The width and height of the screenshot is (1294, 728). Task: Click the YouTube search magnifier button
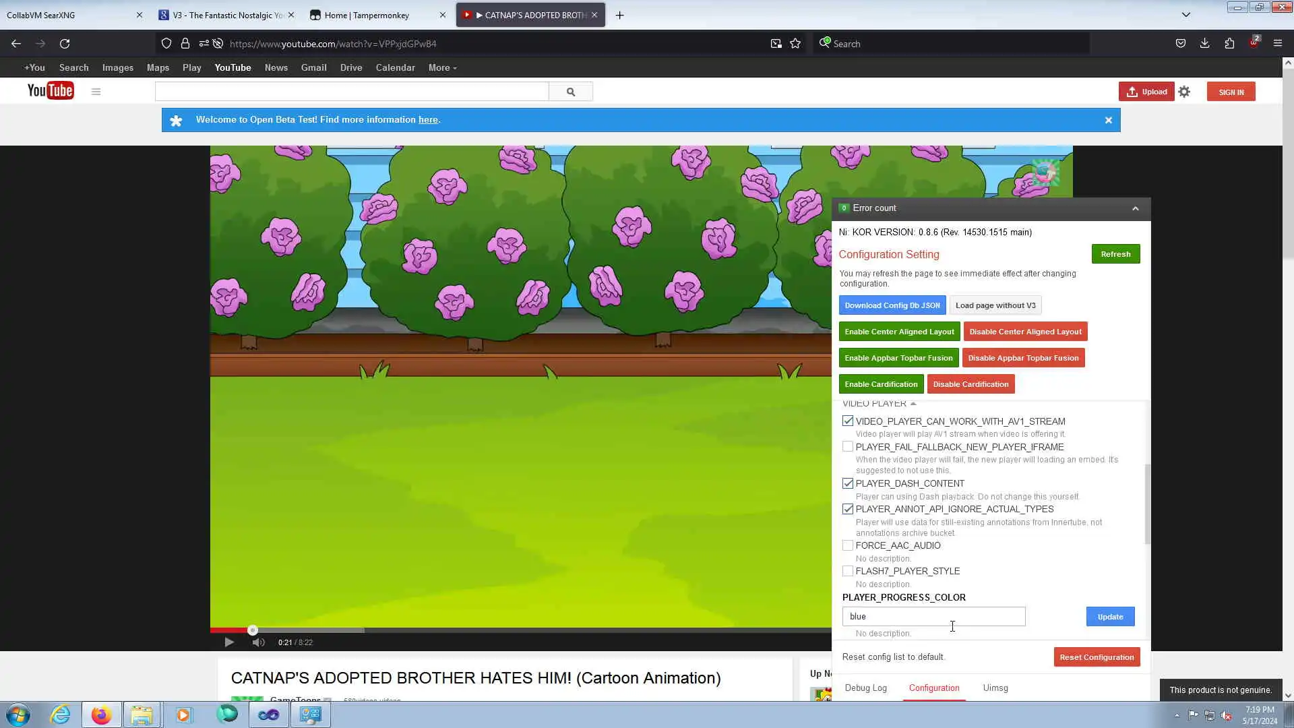(571, 92)
